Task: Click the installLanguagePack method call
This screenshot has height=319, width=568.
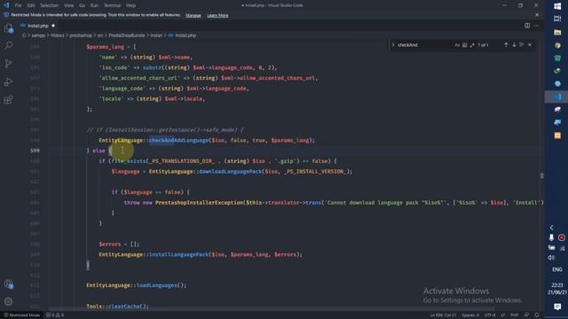Action: pos(179,254)
